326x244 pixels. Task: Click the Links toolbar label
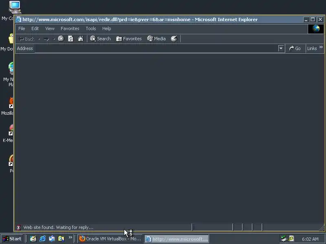[x=312, y=48]
